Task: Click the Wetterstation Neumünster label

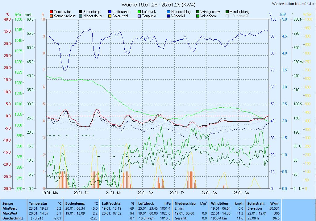Action: 293,4
